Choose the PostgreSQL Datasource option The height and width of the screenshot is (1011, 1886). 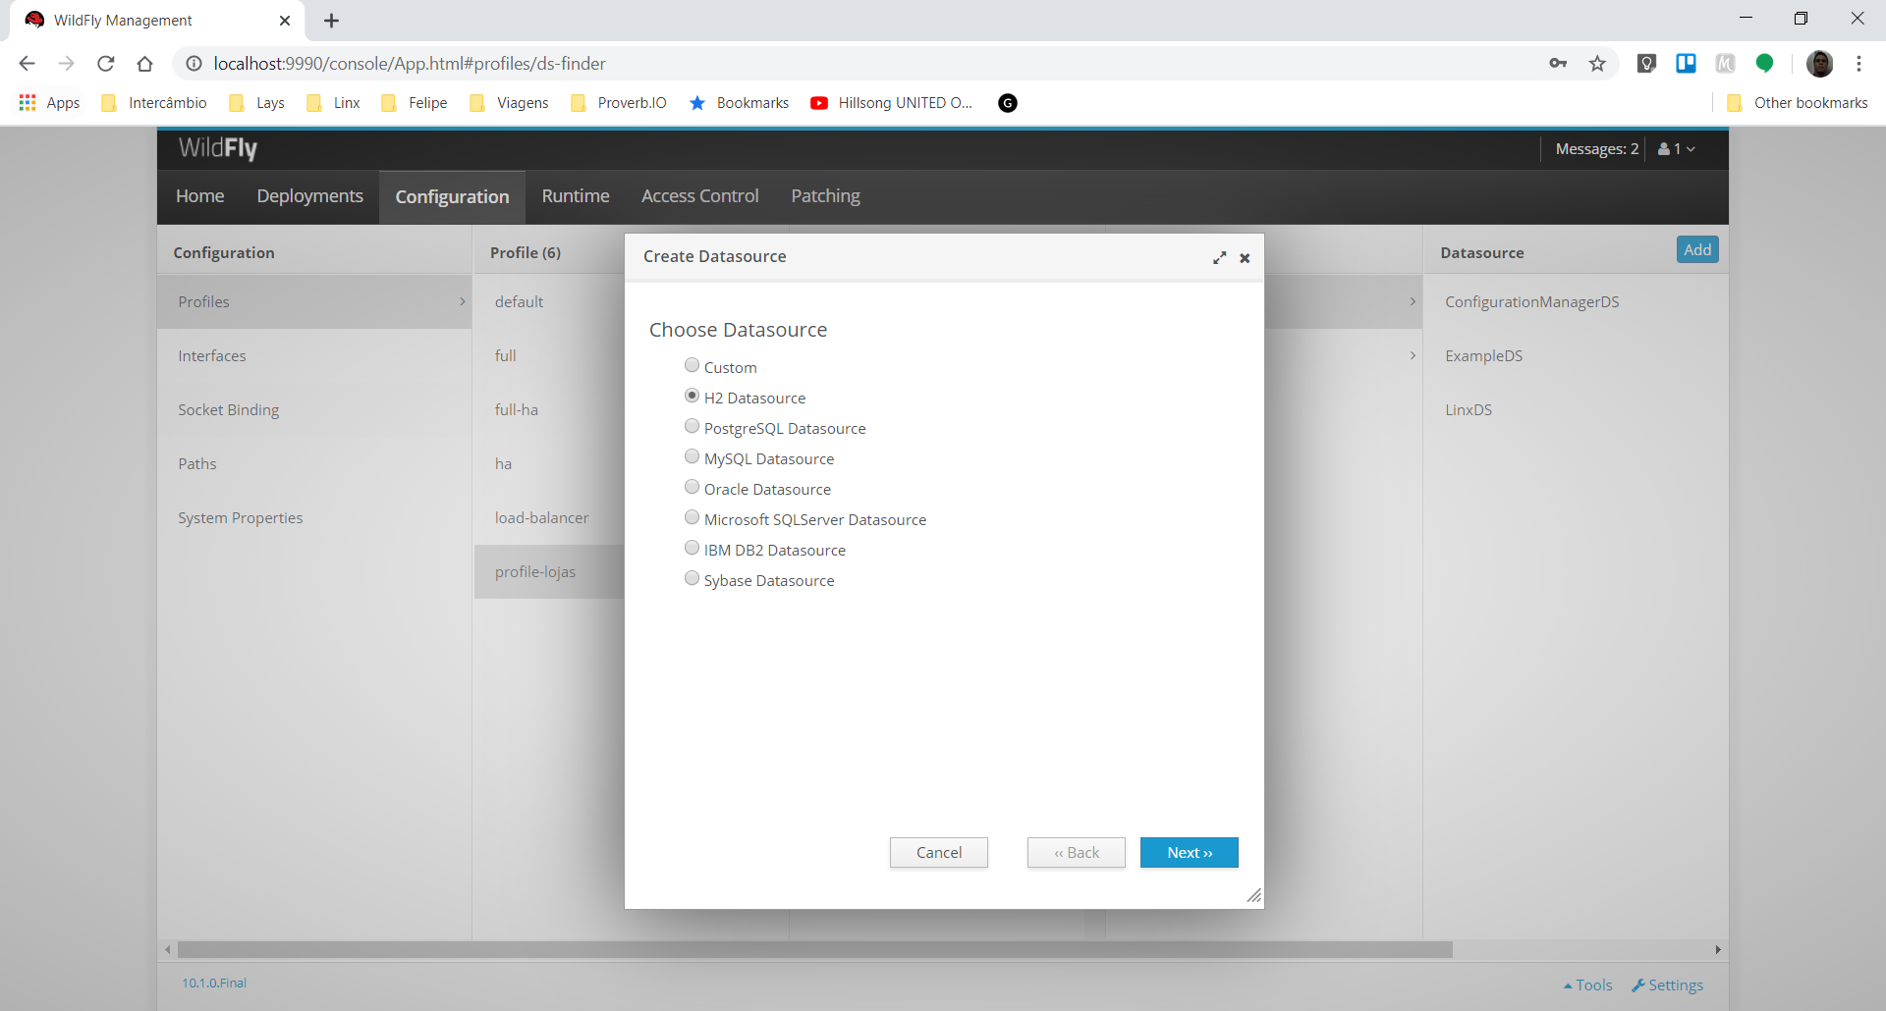tap(692, 426)
